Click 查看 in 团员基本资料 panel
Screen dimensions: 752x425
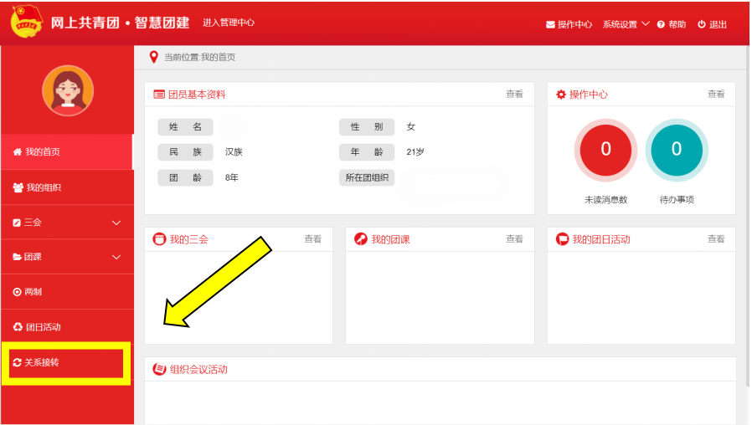514,95
